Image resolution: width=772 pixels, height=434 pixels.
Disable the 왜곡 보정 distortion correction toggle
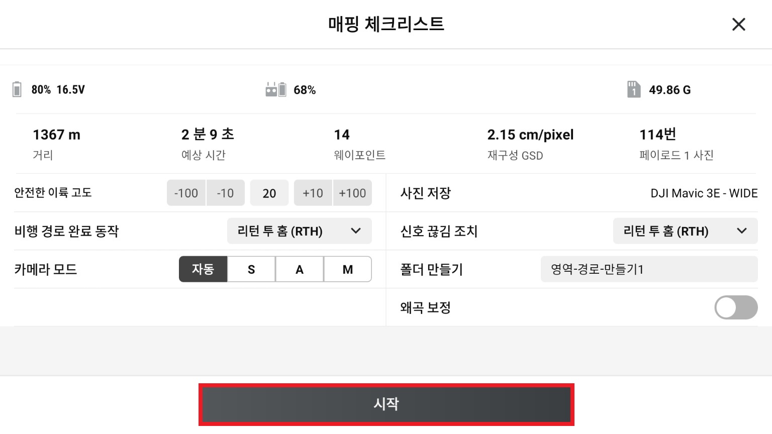(736, 307)
